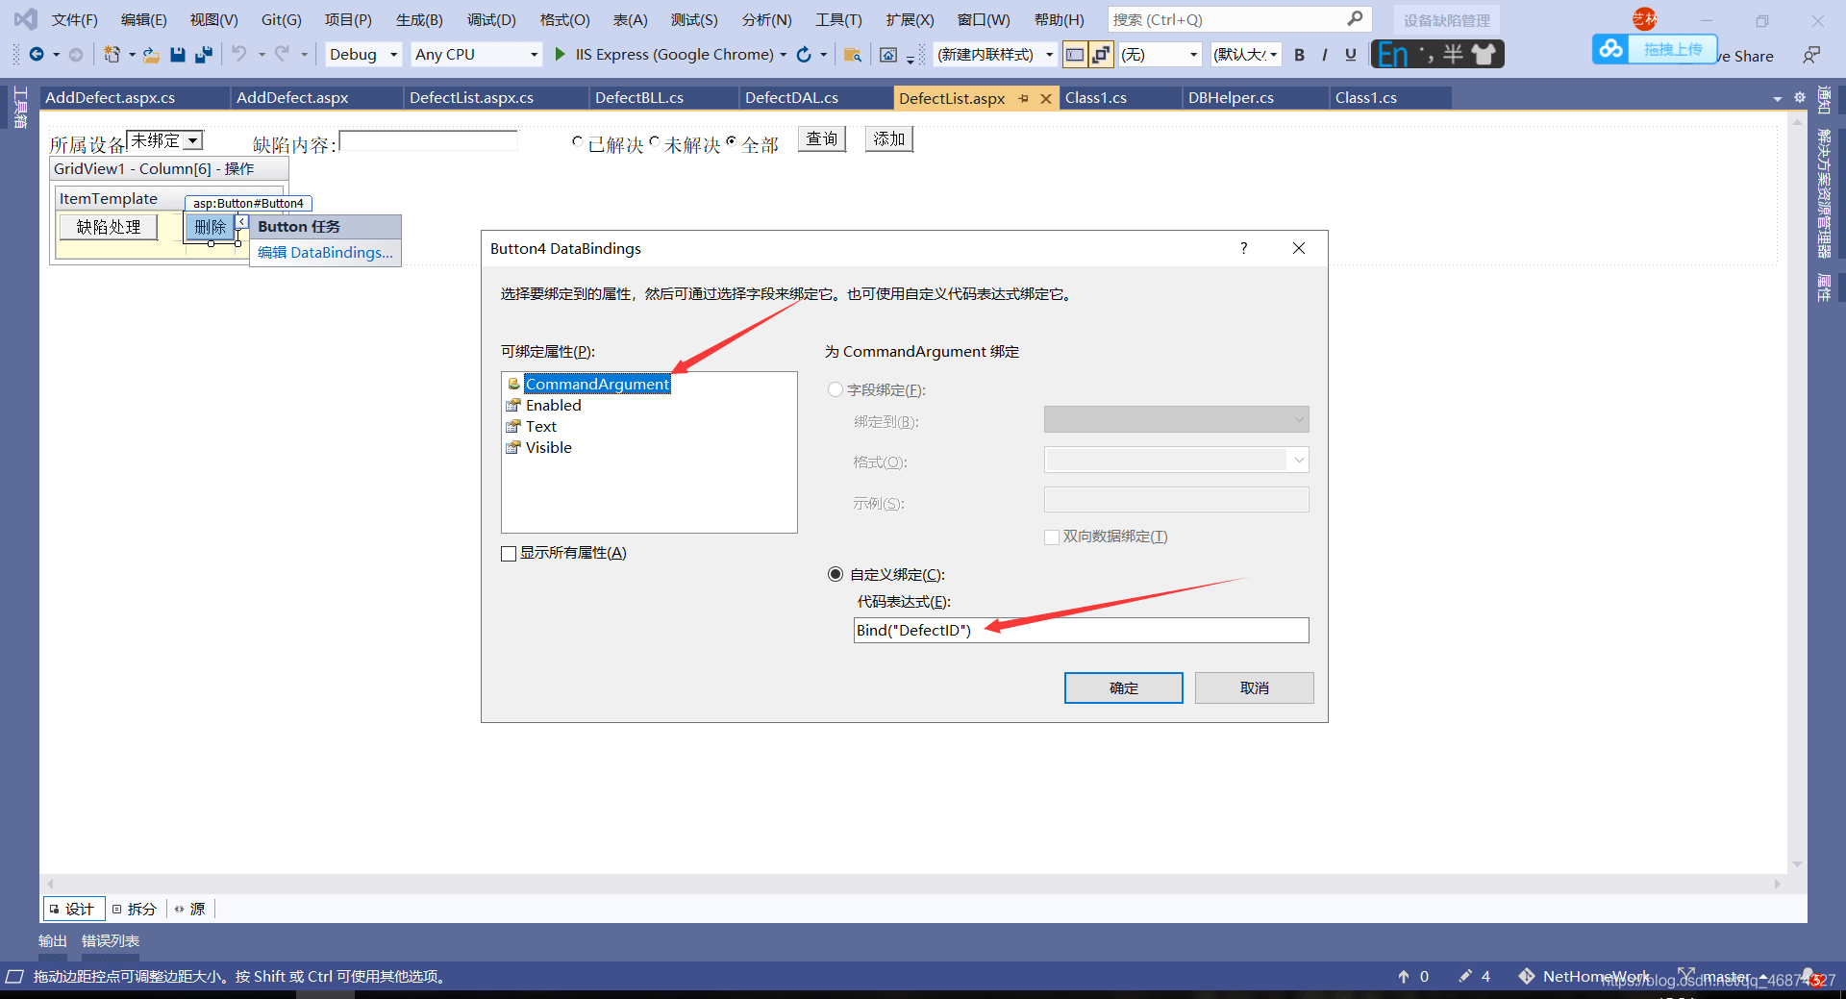Select the 未解决 radio button
Image resolution: width=1846 pixels, height=999 pixels.
pos(654,142)
